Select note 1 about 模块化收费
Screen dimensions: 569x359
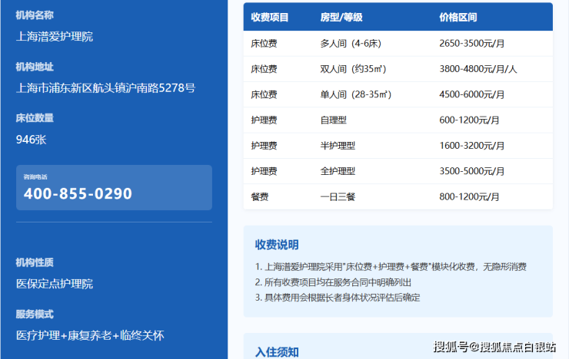click(x=391, y=267)
